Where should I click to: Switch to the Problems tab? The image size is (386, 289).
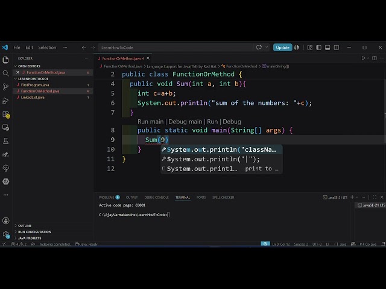[x=109, y=197]
